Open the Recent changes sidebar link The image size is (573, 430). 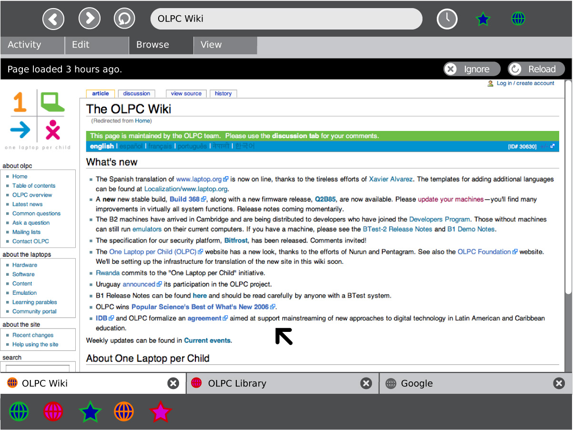[x=33, y=335]
